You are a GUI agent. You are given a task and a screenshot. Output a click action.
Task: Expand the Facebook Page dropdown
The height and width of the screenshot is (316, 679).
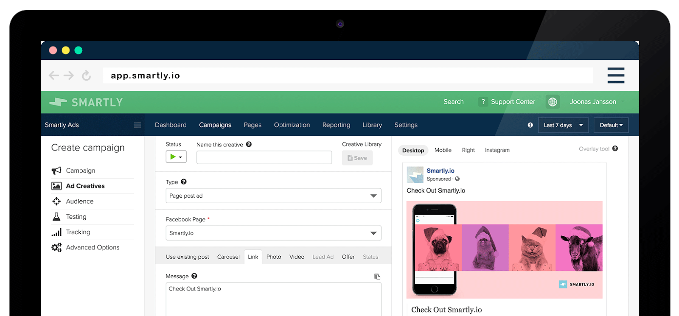[x=273, y=233]
